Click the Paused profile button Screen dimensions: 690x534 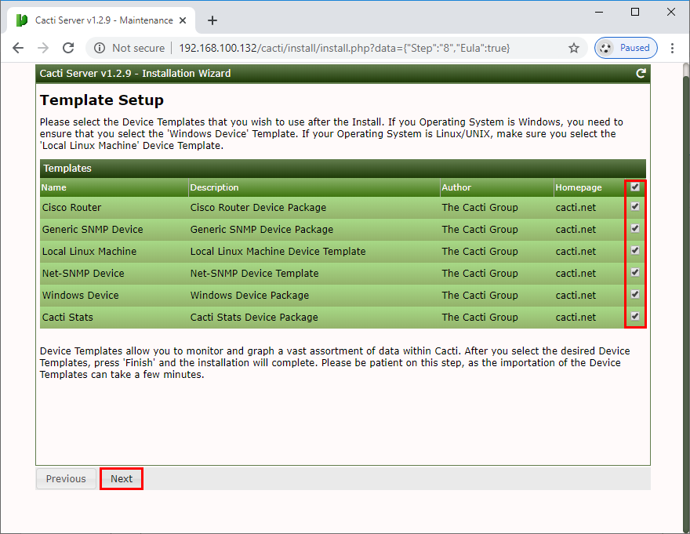pyautogui.click(x=626, y=48)
